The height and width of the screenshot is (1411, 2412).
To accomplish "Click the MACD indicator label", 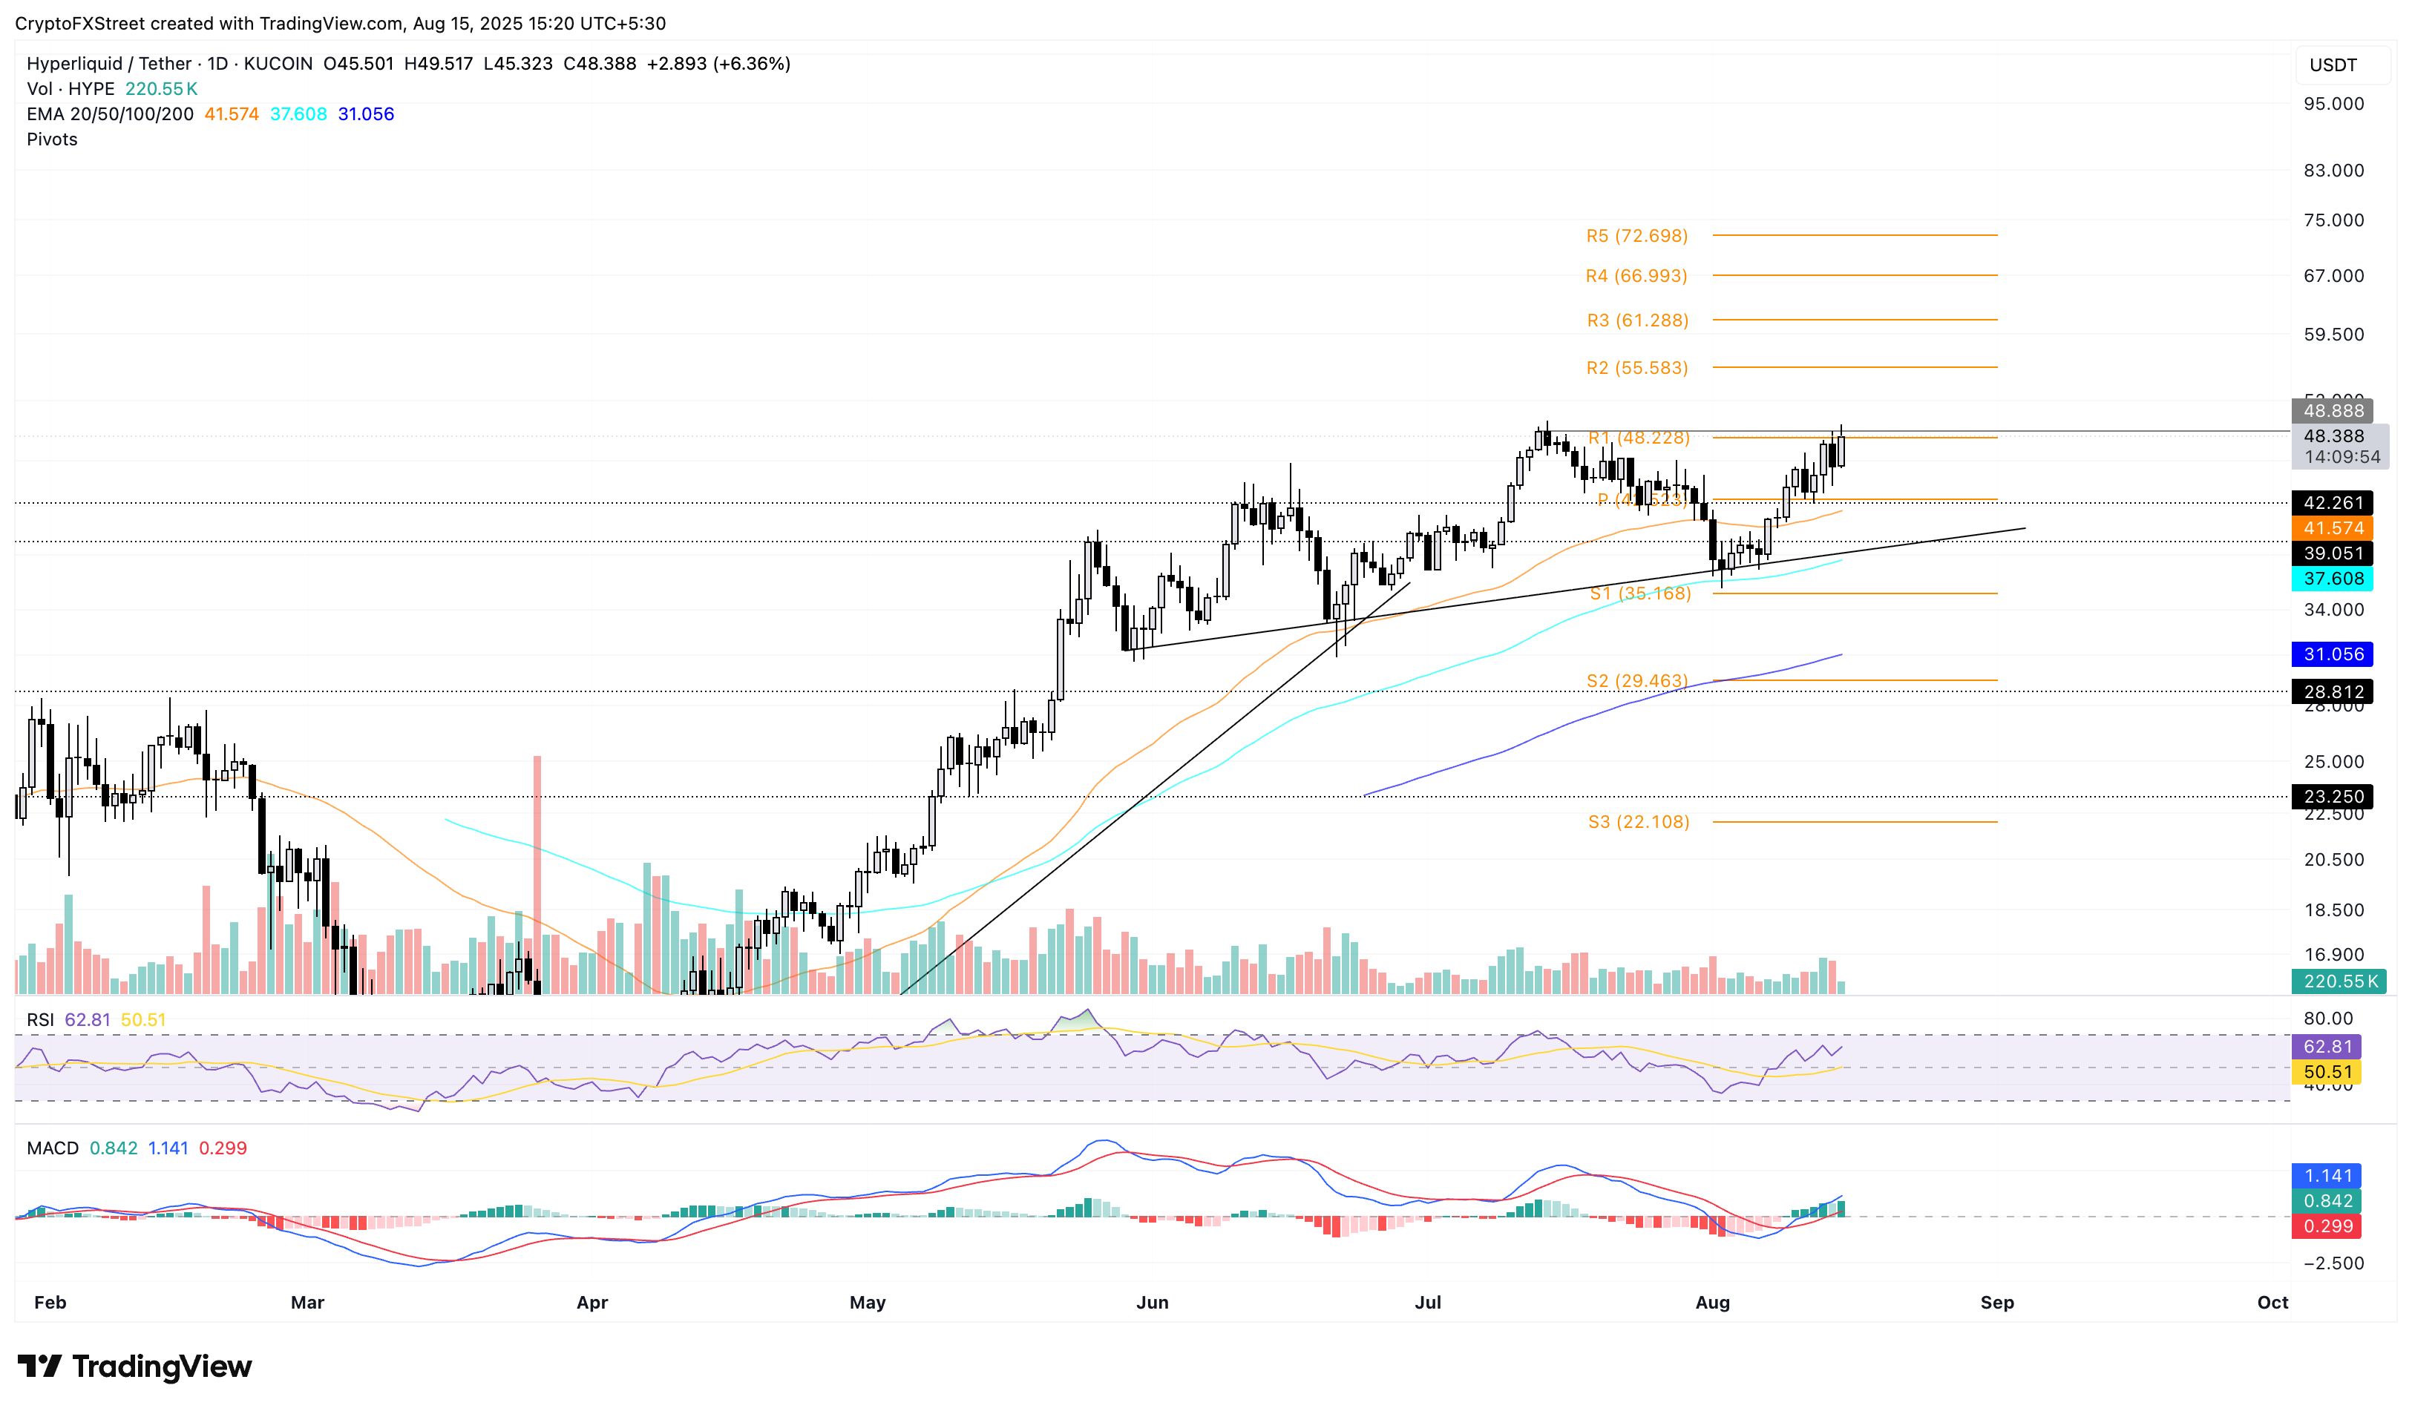I will pyautogui.click(x=53, y=1148).
